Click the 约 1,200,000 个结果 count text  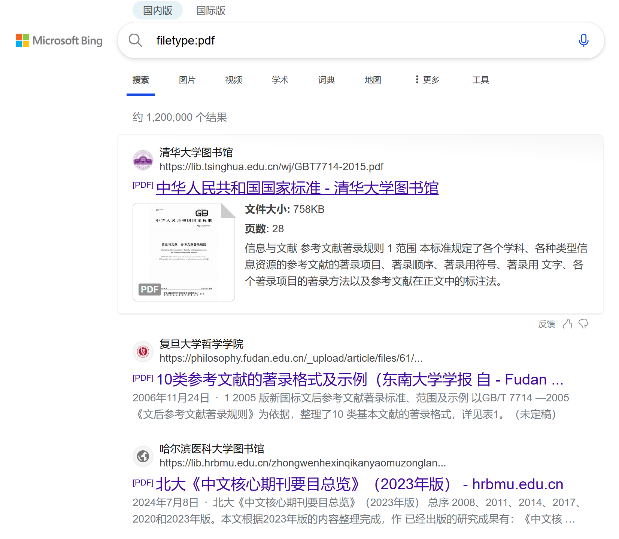coord(180,117)
